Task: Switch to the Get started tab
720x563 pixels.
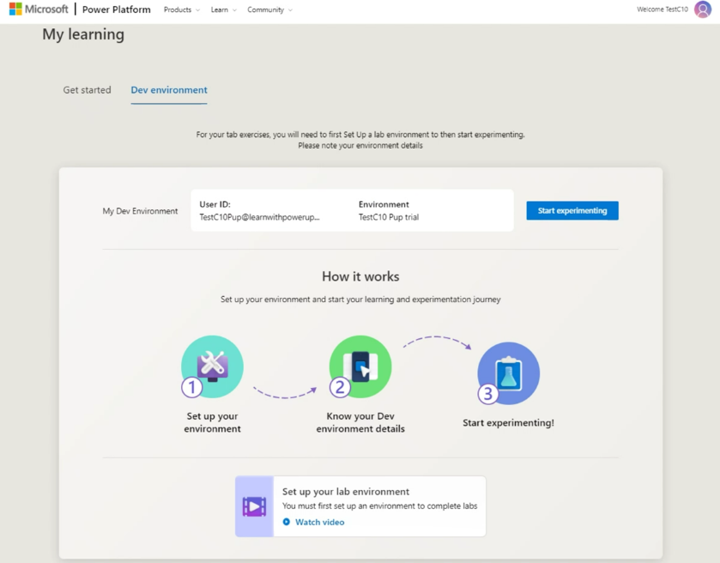Action: pos(86,89)
